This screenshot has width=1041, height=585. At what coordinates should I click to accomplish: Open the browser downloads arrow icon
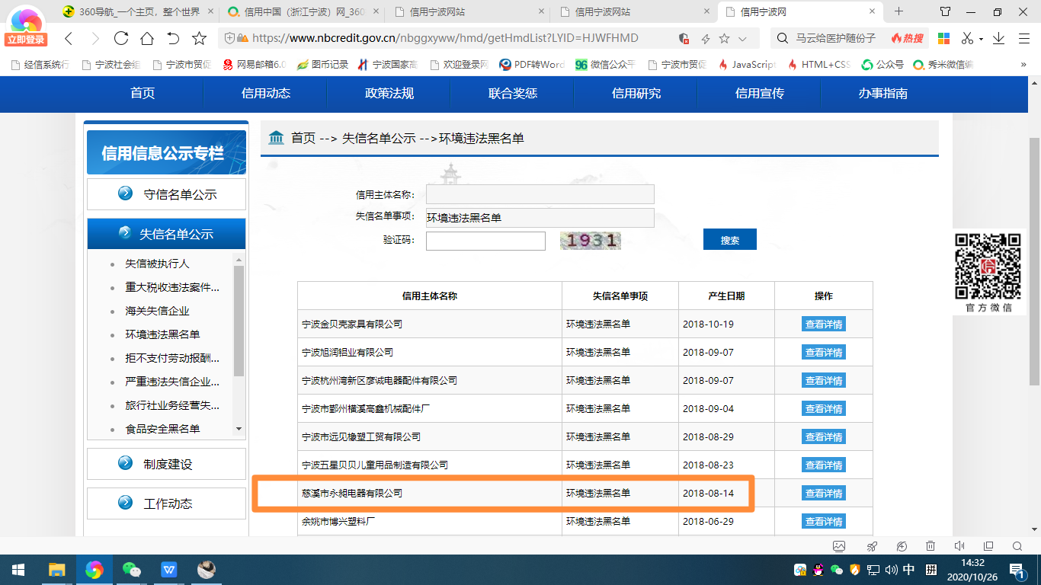tap(999, 38)
